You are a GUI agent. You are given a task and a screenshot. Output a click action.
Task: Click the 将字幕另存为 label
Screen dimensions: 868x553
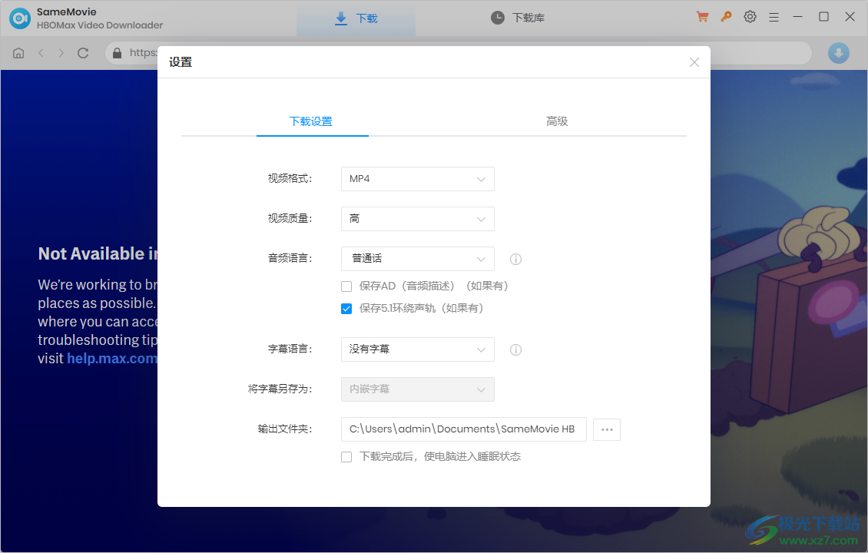click(x=280, y=389)
